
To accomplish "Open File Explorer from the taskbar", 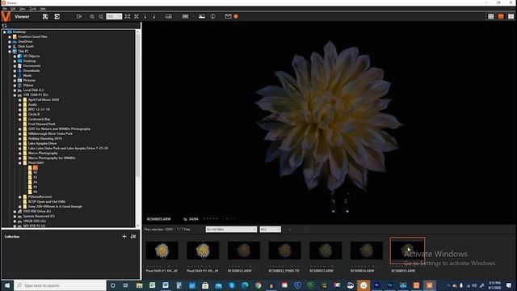I will [x=139, y=285].
